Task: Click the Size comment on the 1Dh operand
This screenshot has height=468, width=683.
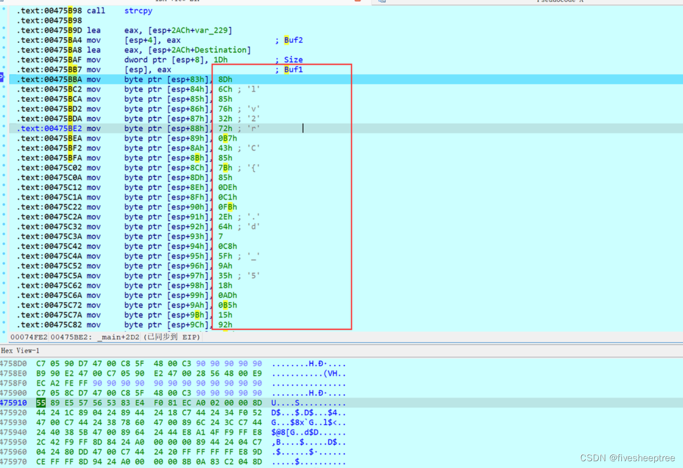Action: tap(293, 59)
